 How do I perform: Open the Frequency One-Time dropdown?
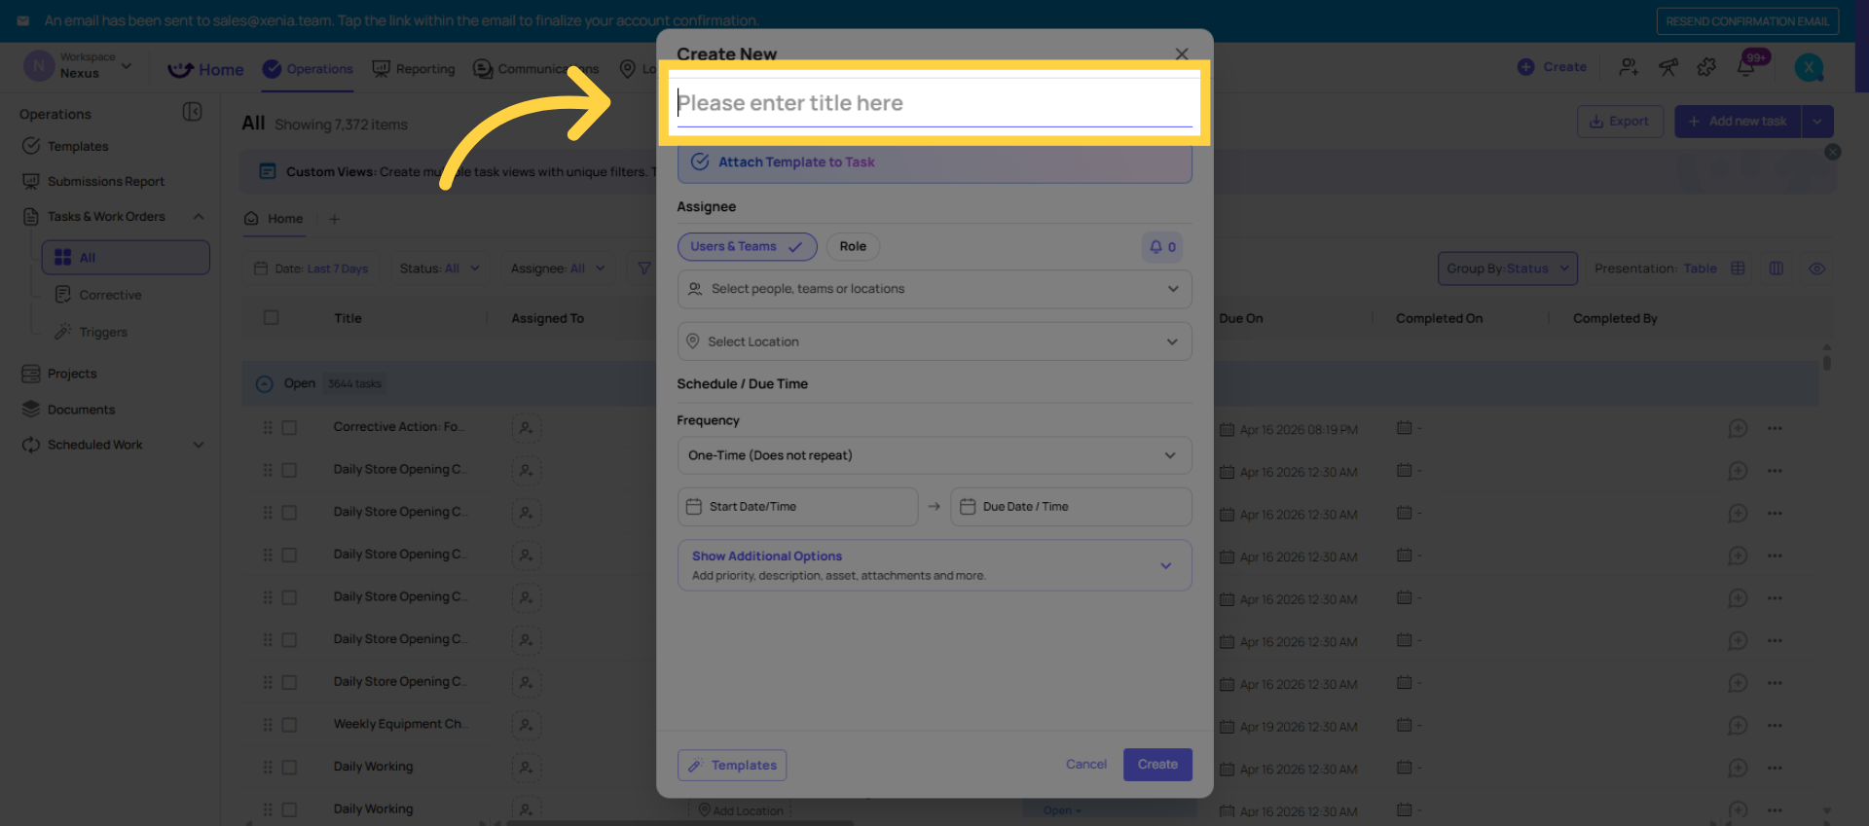point(934,455)
